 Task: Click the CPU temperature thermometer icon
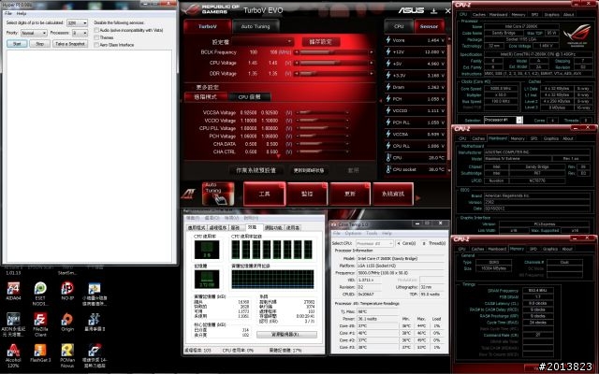pyautogui.click(x=388, y=157)
